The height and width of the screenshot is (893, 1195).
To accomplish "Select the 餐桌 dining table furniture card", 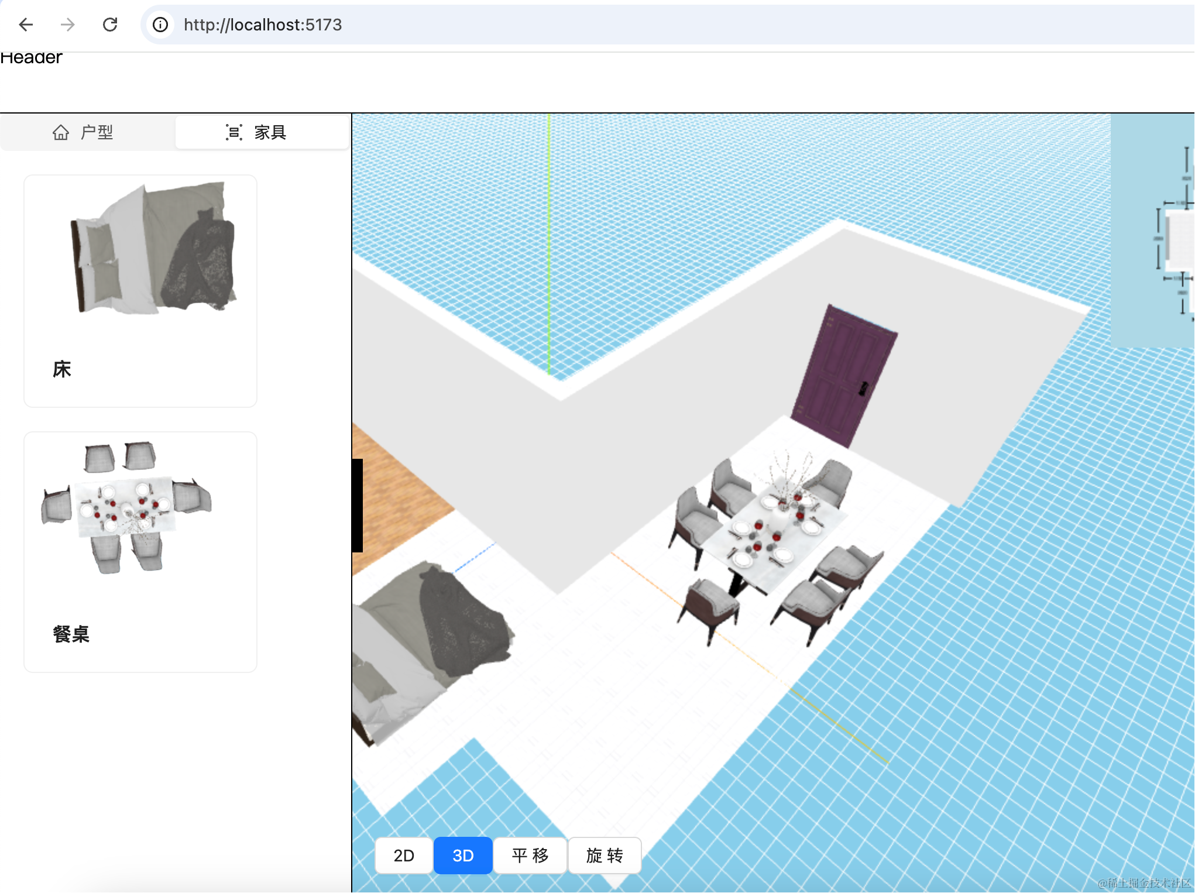I will tap(140, 552).
